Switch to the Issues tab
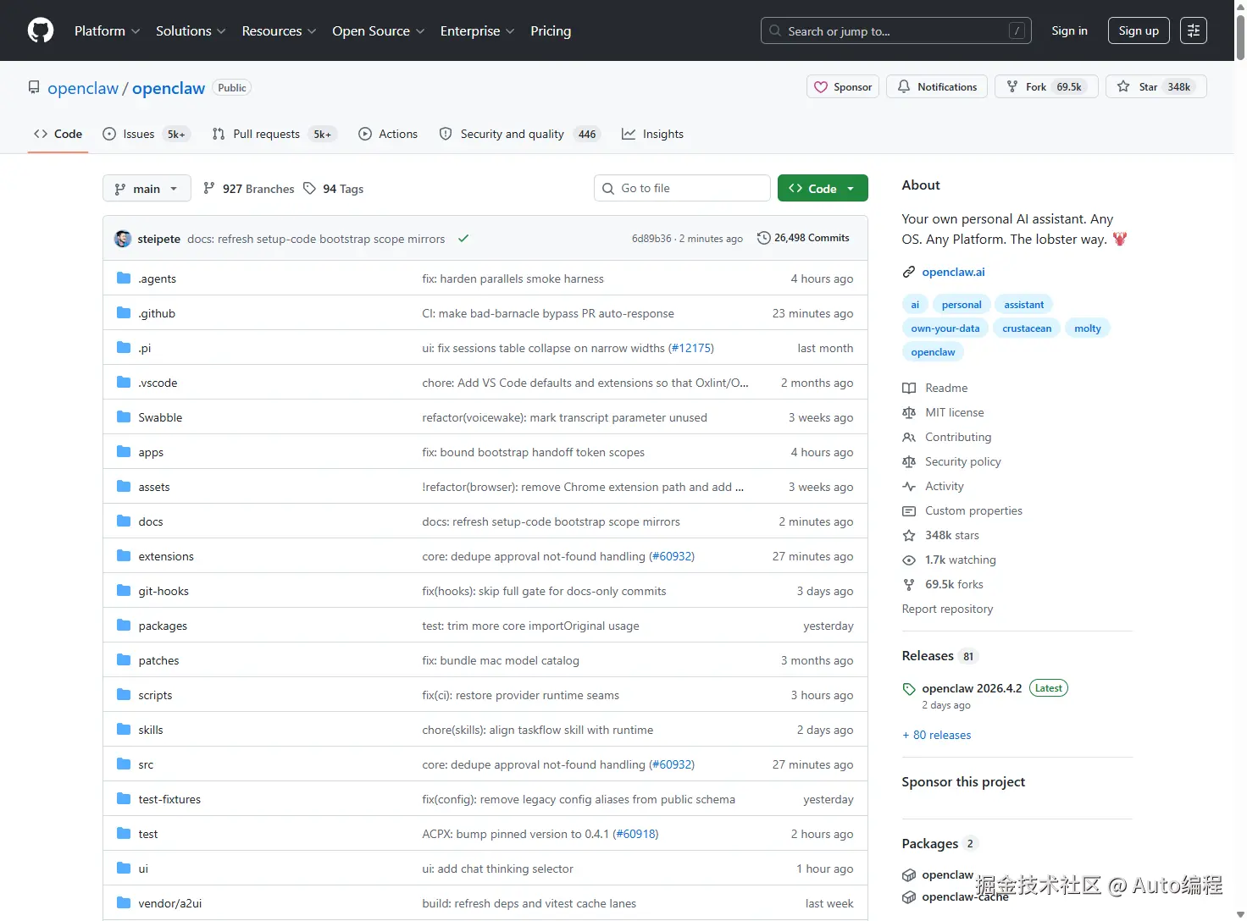This screenshot has width=1247, height=921. pos(147,134)
